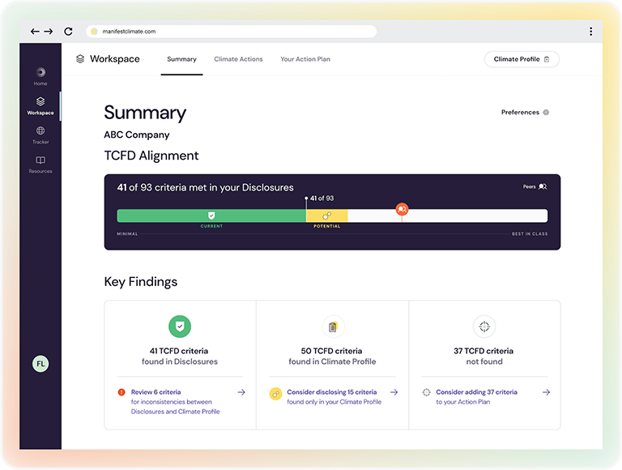Image resolution: width=622 pixels, height=470 pixels.
Task: Click the link icon on the Potential bar
Action: (327, 216)
